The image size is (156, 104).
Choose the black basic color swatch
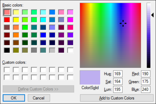(x=7, y=50)
